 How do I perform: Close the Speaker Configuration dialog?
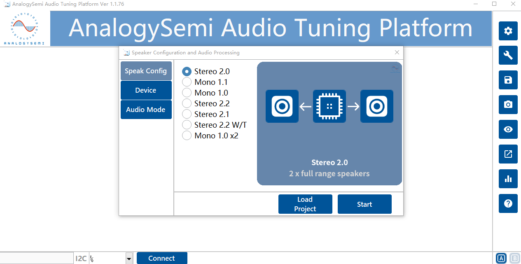(x=397, y=52)
